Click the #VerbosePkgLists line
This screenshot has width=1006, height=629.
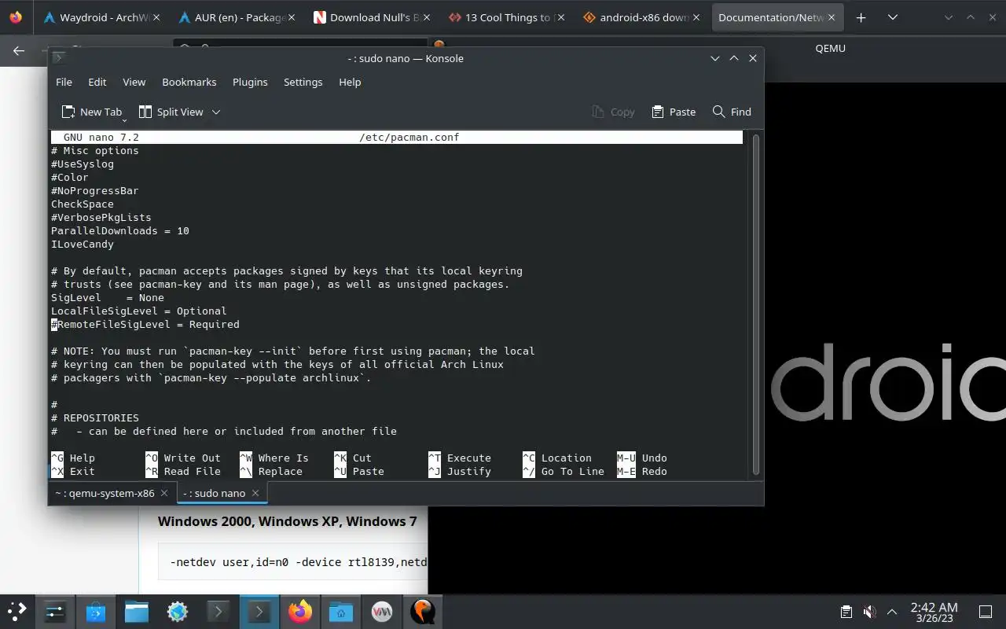(101, 218)
